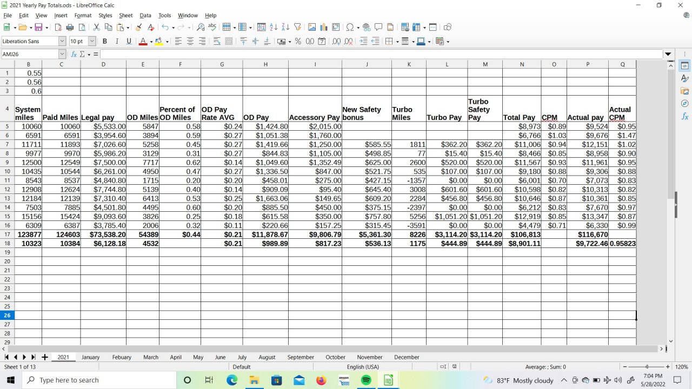
Task: Click the Format as Percent icon
Action: (x=298, y=41)
